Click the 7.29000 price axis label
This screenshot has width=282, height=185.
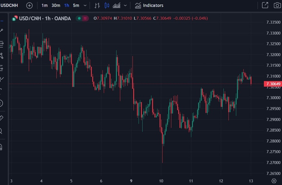[x=273, y=119]
